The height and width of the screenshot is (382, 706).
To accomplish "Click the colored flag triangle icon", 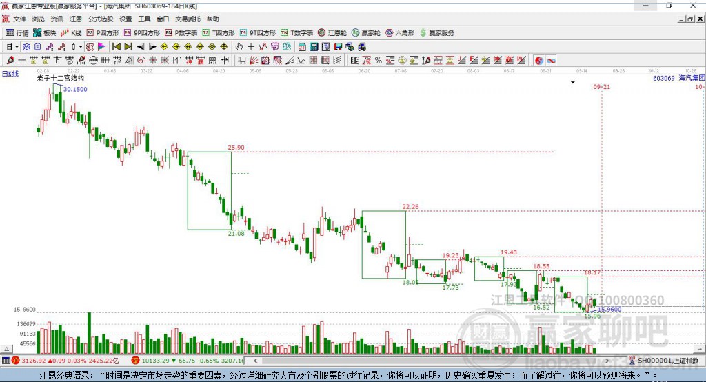I will [102, 47].
